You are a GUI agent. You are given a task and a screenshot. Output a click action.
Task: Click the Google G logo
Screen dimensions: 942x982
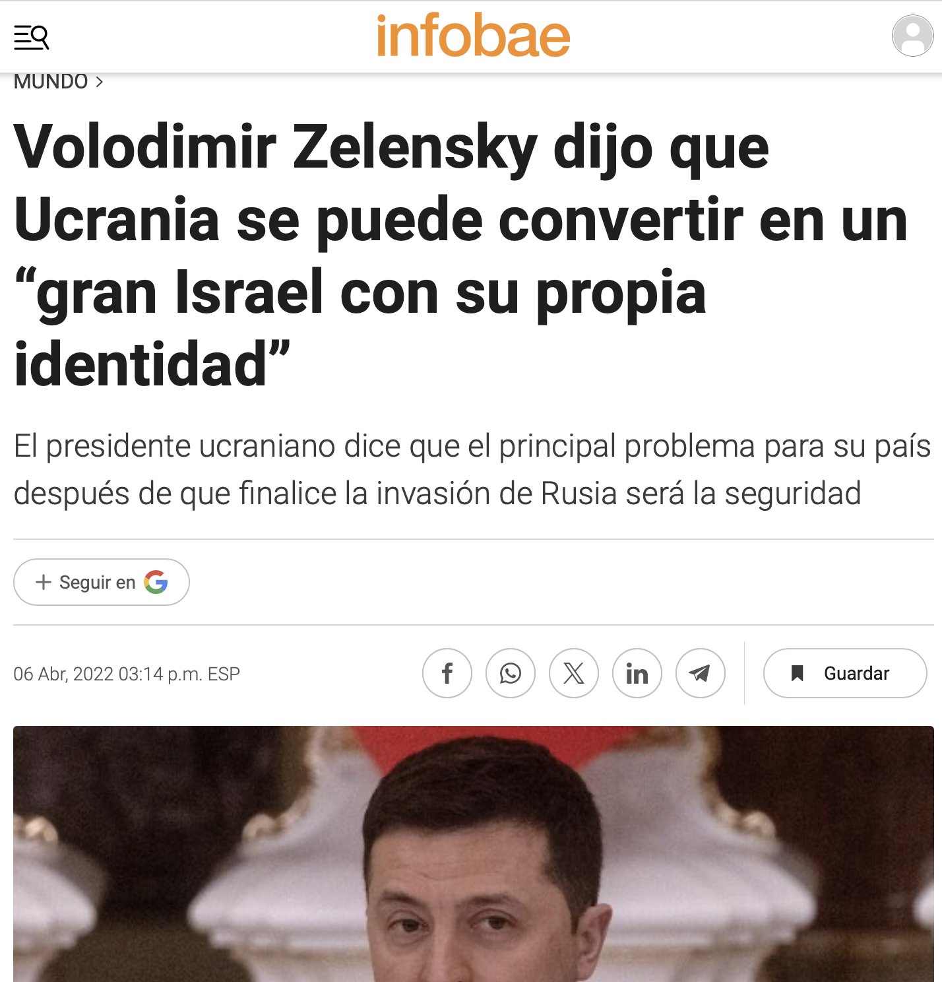156,581
